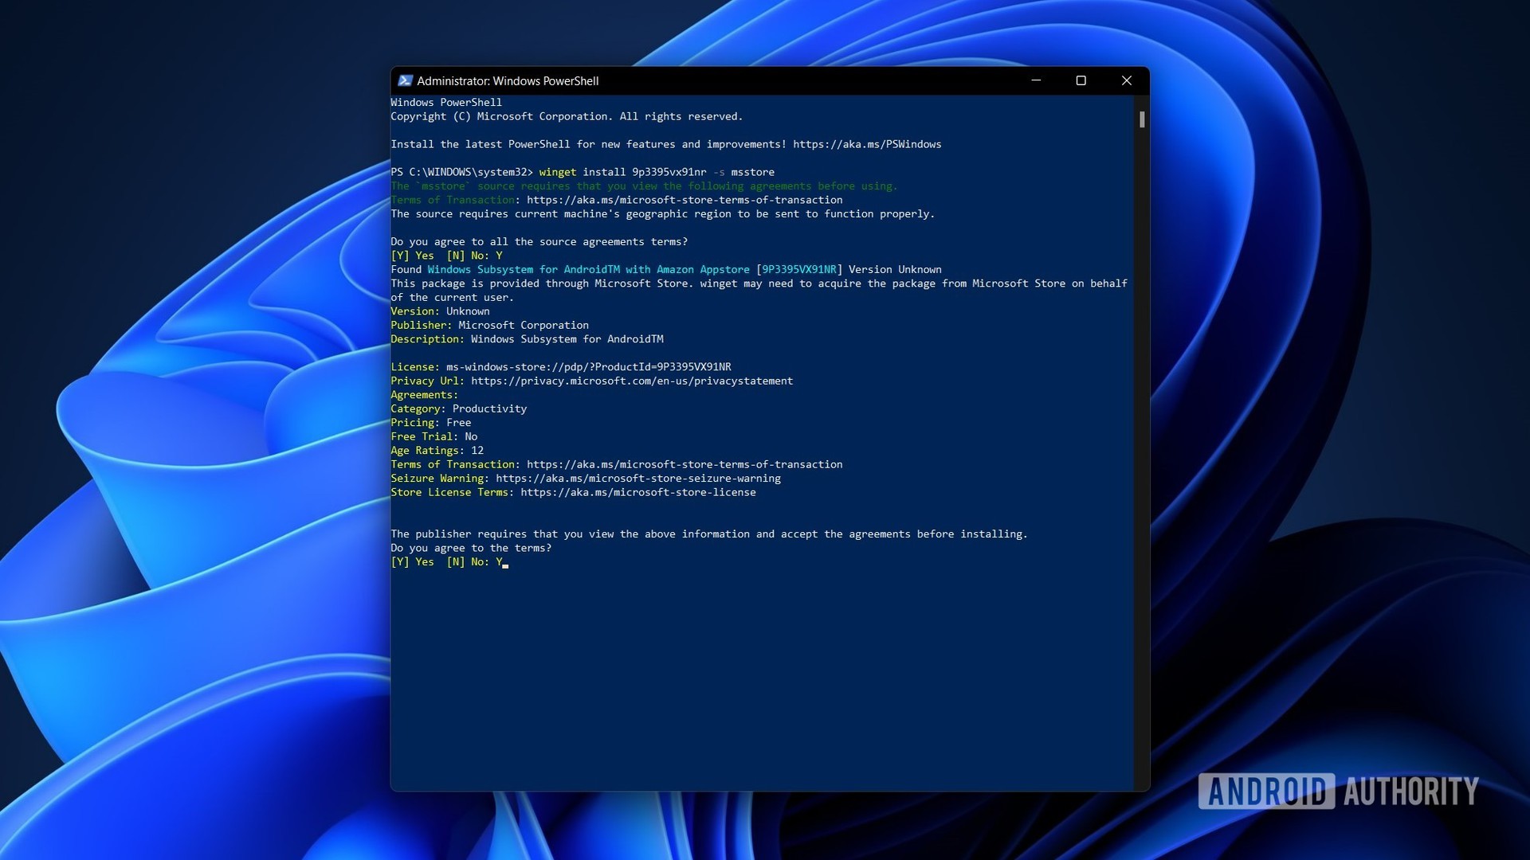This screenshot has width=1530, height=860.
Task: Click 'Do you agree to all the source agreements terms?'
Action: (x=539, y=242)
